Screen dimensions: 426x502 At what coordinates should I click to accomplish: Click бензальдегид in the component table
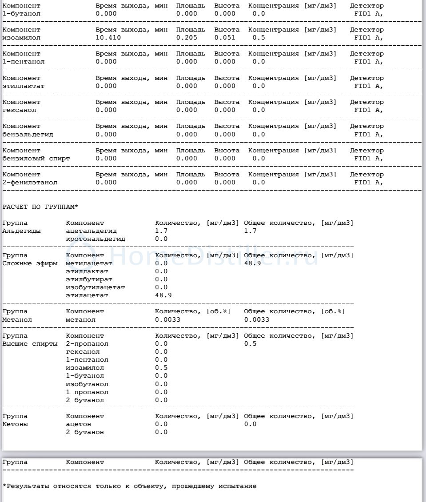[28, 135]
